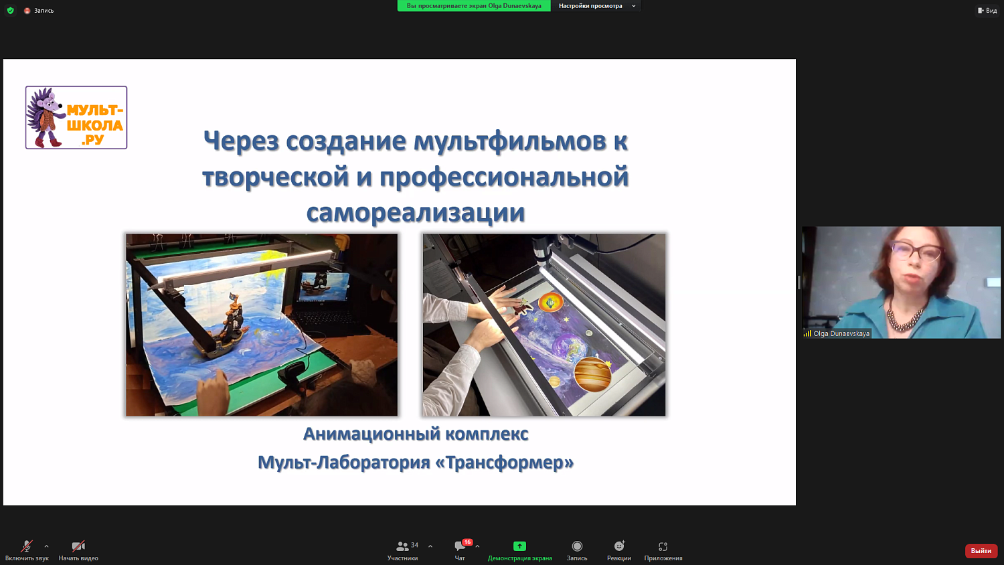Click the planets animation photo on slide
Image resolution: width=1004 pixels, height=565 pixels.
544,325
